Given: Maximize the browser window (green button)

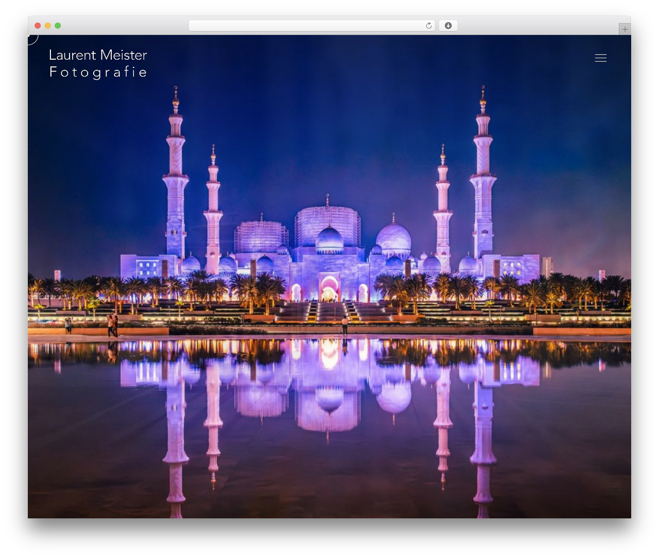Looking at the screenshot, I should tap(58, 26).
